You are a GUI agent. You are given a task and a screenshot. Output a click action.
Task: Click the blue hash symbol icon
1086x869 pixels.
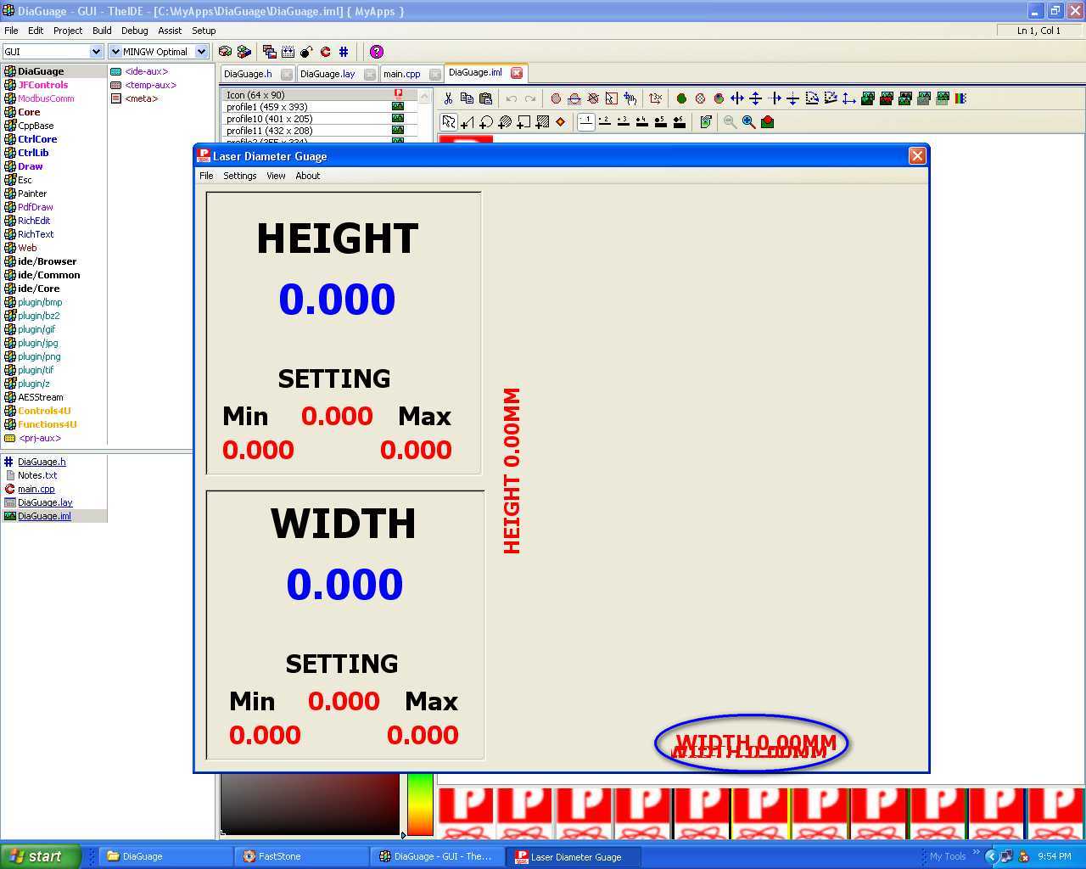click(x=344, y=52)
